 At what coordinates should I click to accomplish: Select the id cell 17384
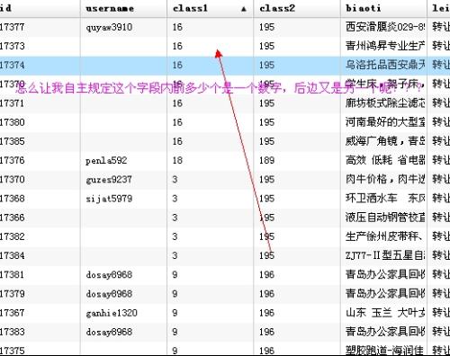coord(12,255)
